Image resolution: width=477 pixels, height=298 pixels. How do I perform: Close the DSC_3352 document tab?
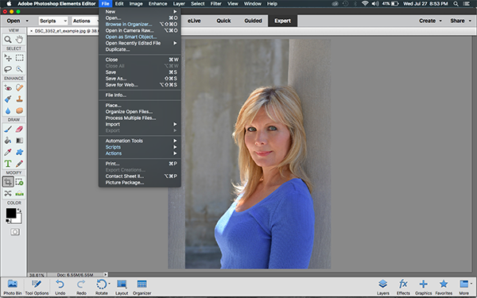(31, 31)
